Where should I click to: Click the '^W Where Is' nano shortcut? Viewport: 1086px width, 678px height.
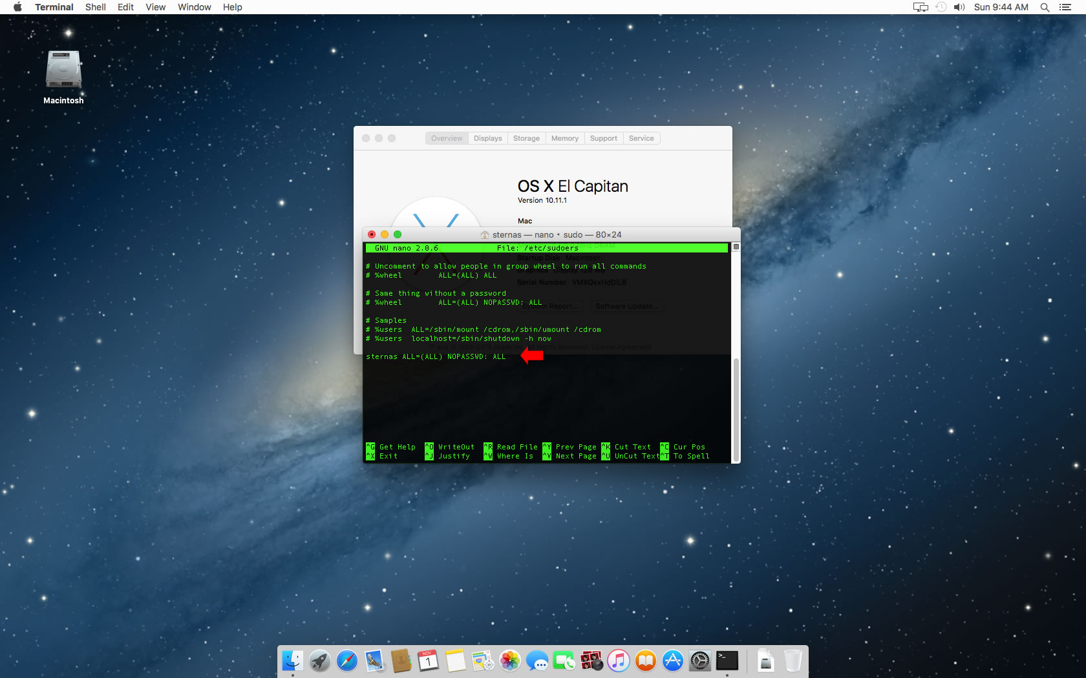(x=509, y=456)
